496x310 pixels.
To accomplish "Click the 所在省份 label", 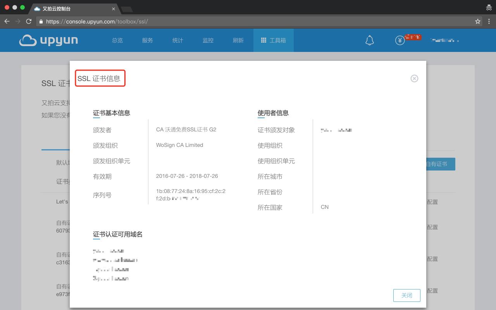I will [x=270, y=192].
